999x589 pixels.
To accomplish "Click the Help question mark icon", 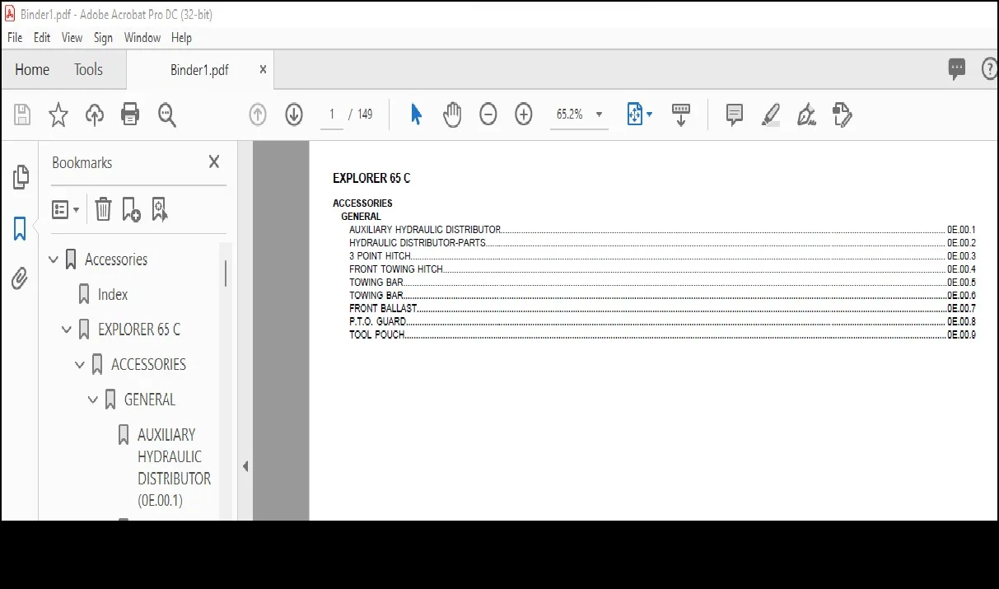I will pyautogui.click(x=989, y=69).
